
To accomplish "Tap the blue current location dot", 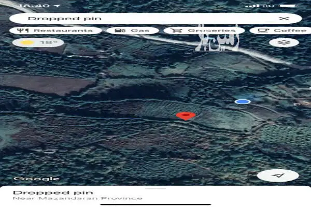I will click(x=243, y=101).
